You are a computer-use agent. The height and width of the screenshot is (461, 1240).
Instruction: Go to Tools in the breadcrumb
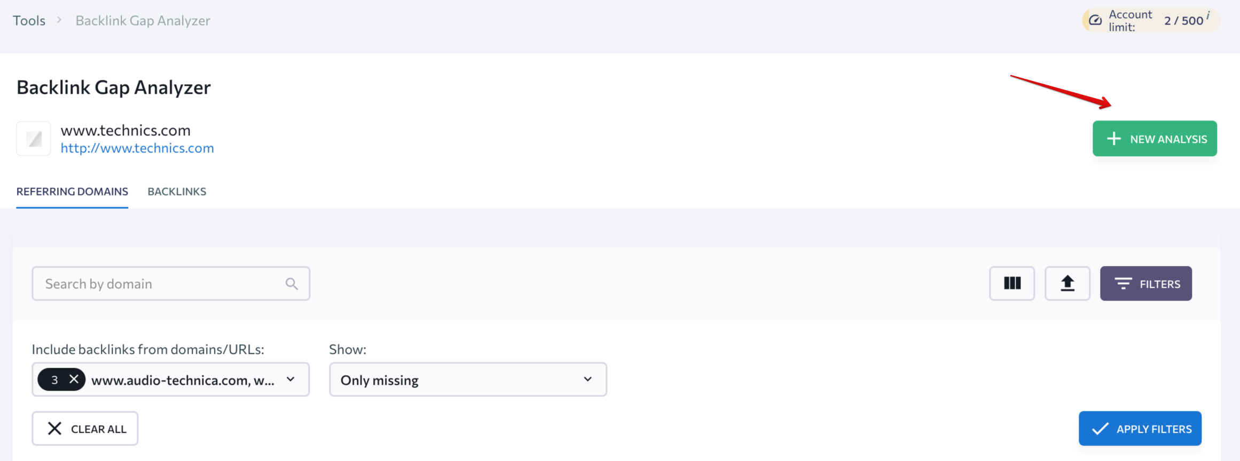[x=29, y=20]
